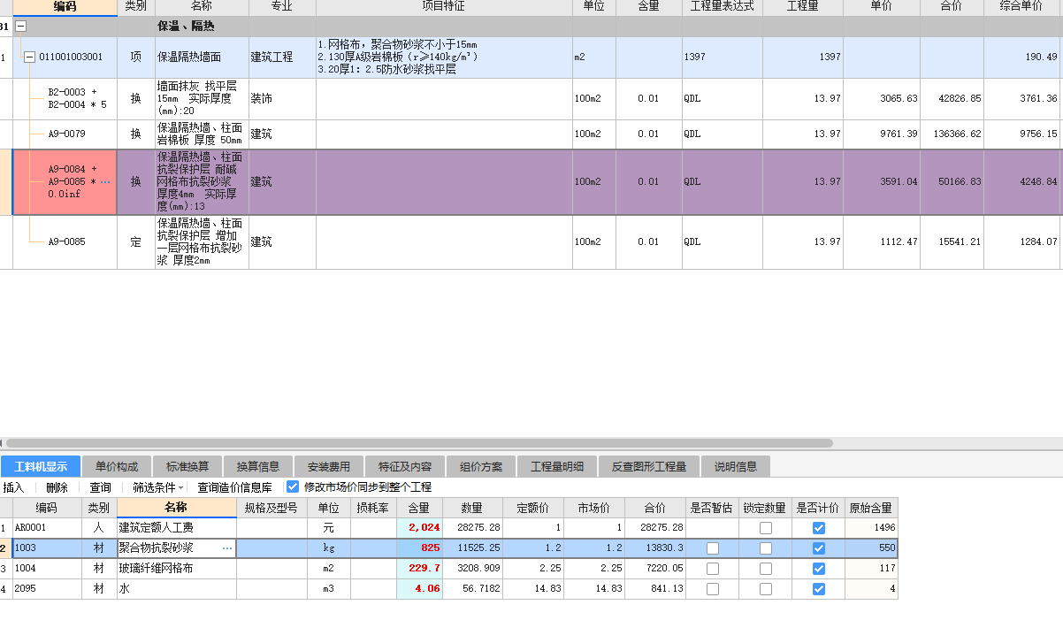Click the 1397 工程量表达式 cell
The height and width of the screenshot is (628, 1063).
point(723,57)
